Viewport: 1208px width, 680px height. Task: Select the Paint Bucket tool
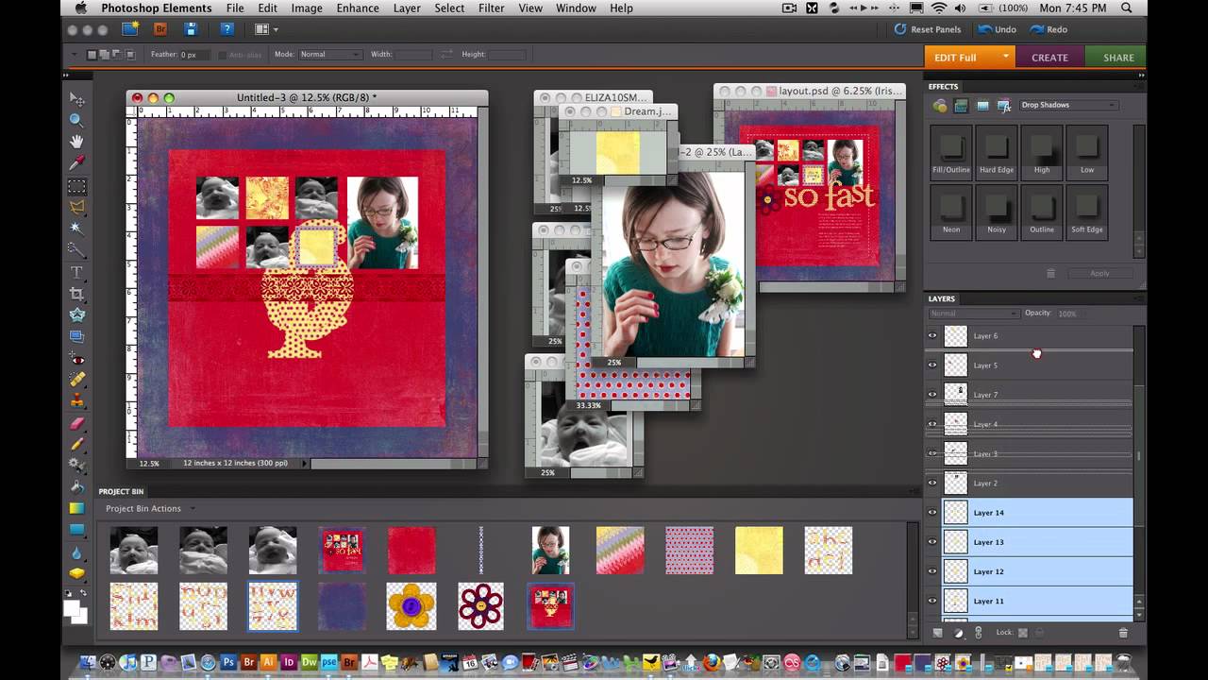(77, 487)
